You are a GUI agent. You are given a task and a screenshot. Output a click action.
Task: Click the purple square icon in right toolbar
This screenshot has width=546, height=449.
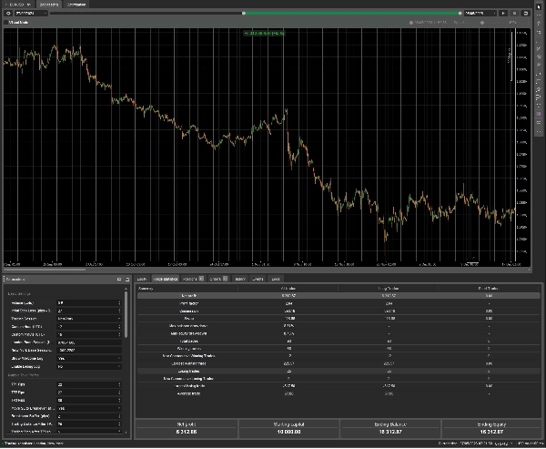pyautogui.click(x=539, y=114)
